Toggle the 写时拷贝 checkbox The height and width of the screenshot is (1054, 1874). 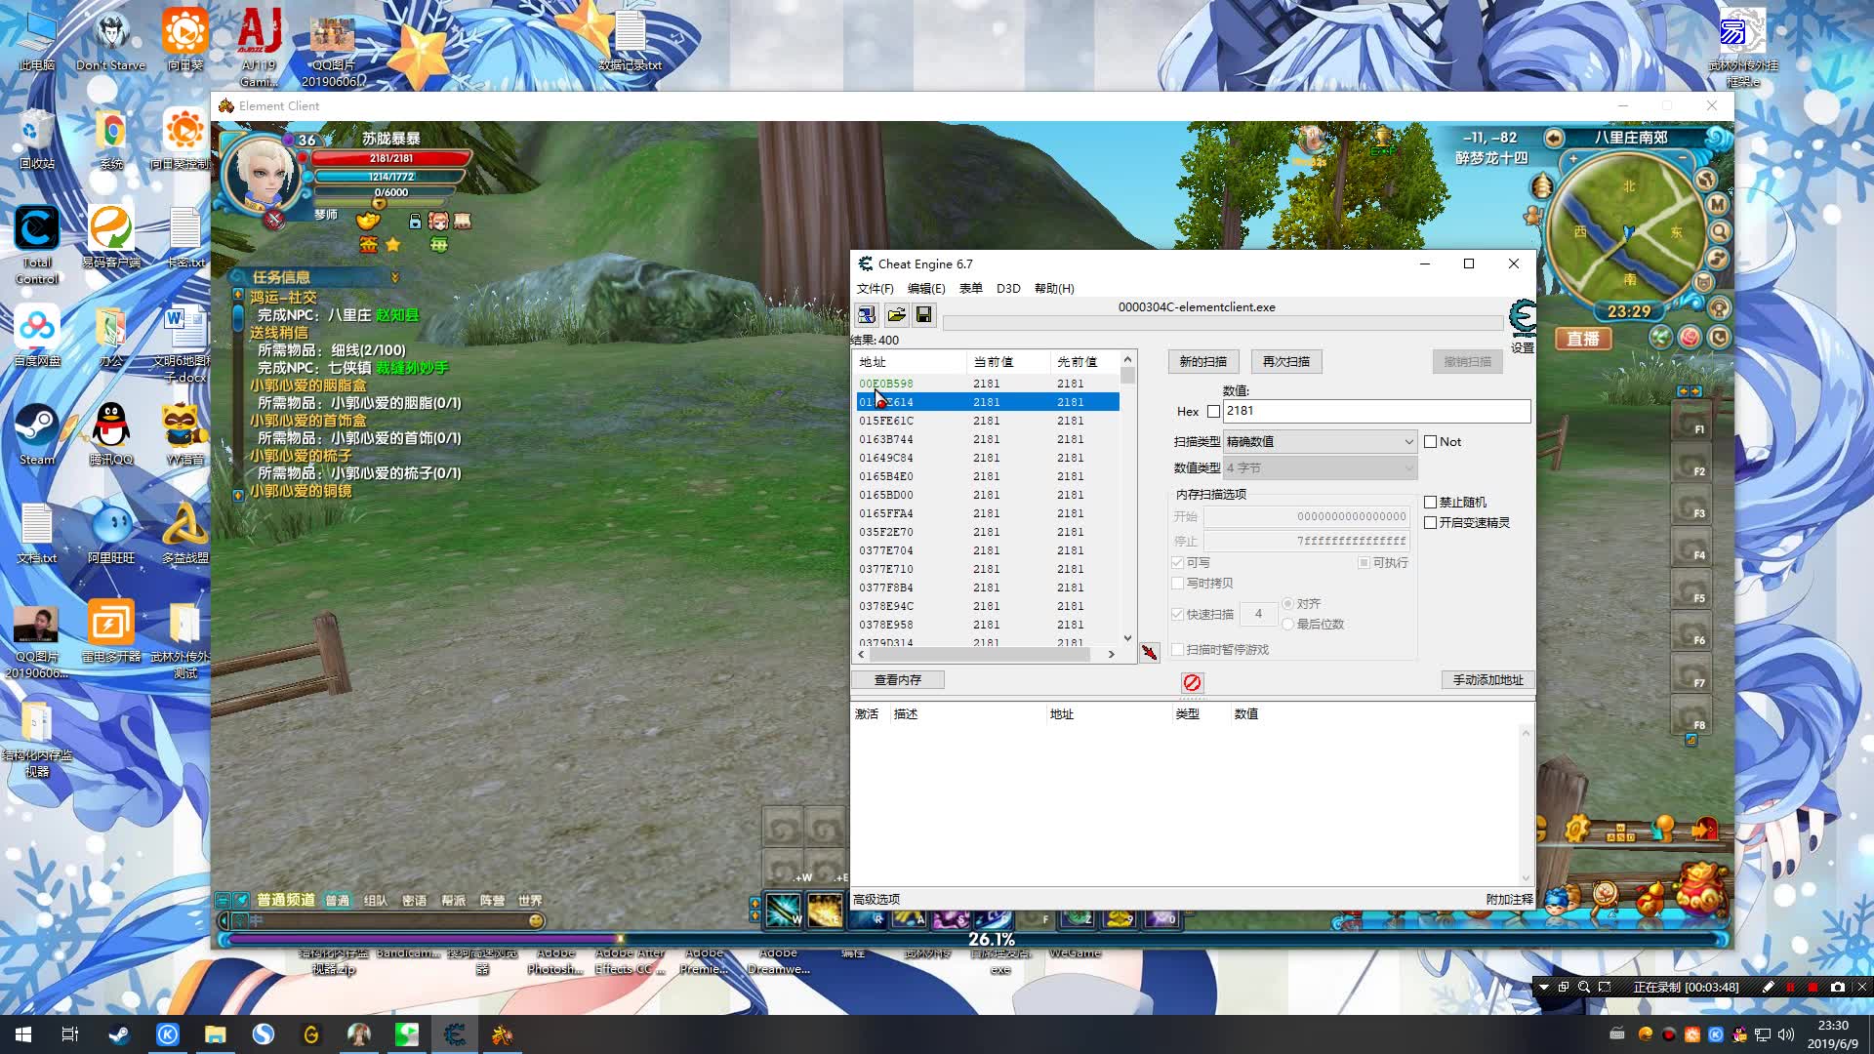tap(1177, 584)
